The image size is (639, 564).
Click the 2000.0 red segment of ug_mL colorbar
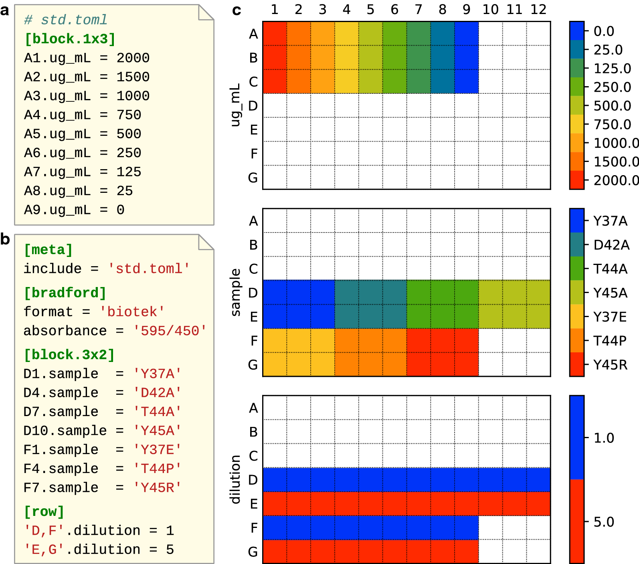point(577,180)
